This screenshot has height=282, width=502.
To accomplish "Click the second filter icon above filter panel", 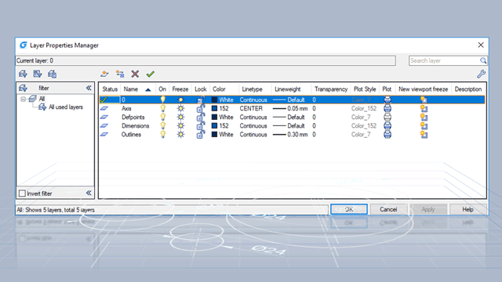I will pos(38,74).
